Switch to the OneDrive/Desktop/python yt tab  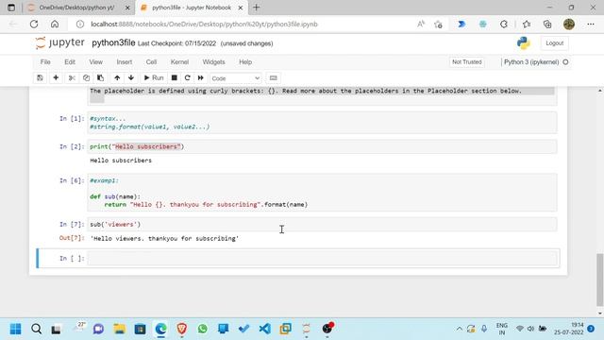[x=76, y=8]
